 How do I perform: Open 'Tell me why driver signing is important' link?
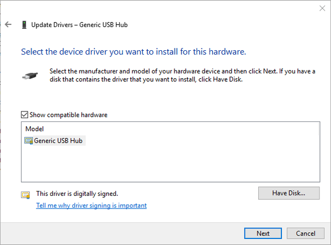(92, 205)
